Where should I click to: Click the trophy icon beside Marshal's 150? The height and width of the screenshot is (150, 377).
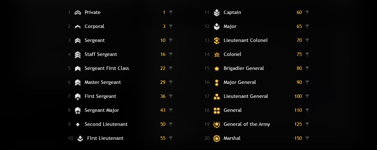coord(307,138)
